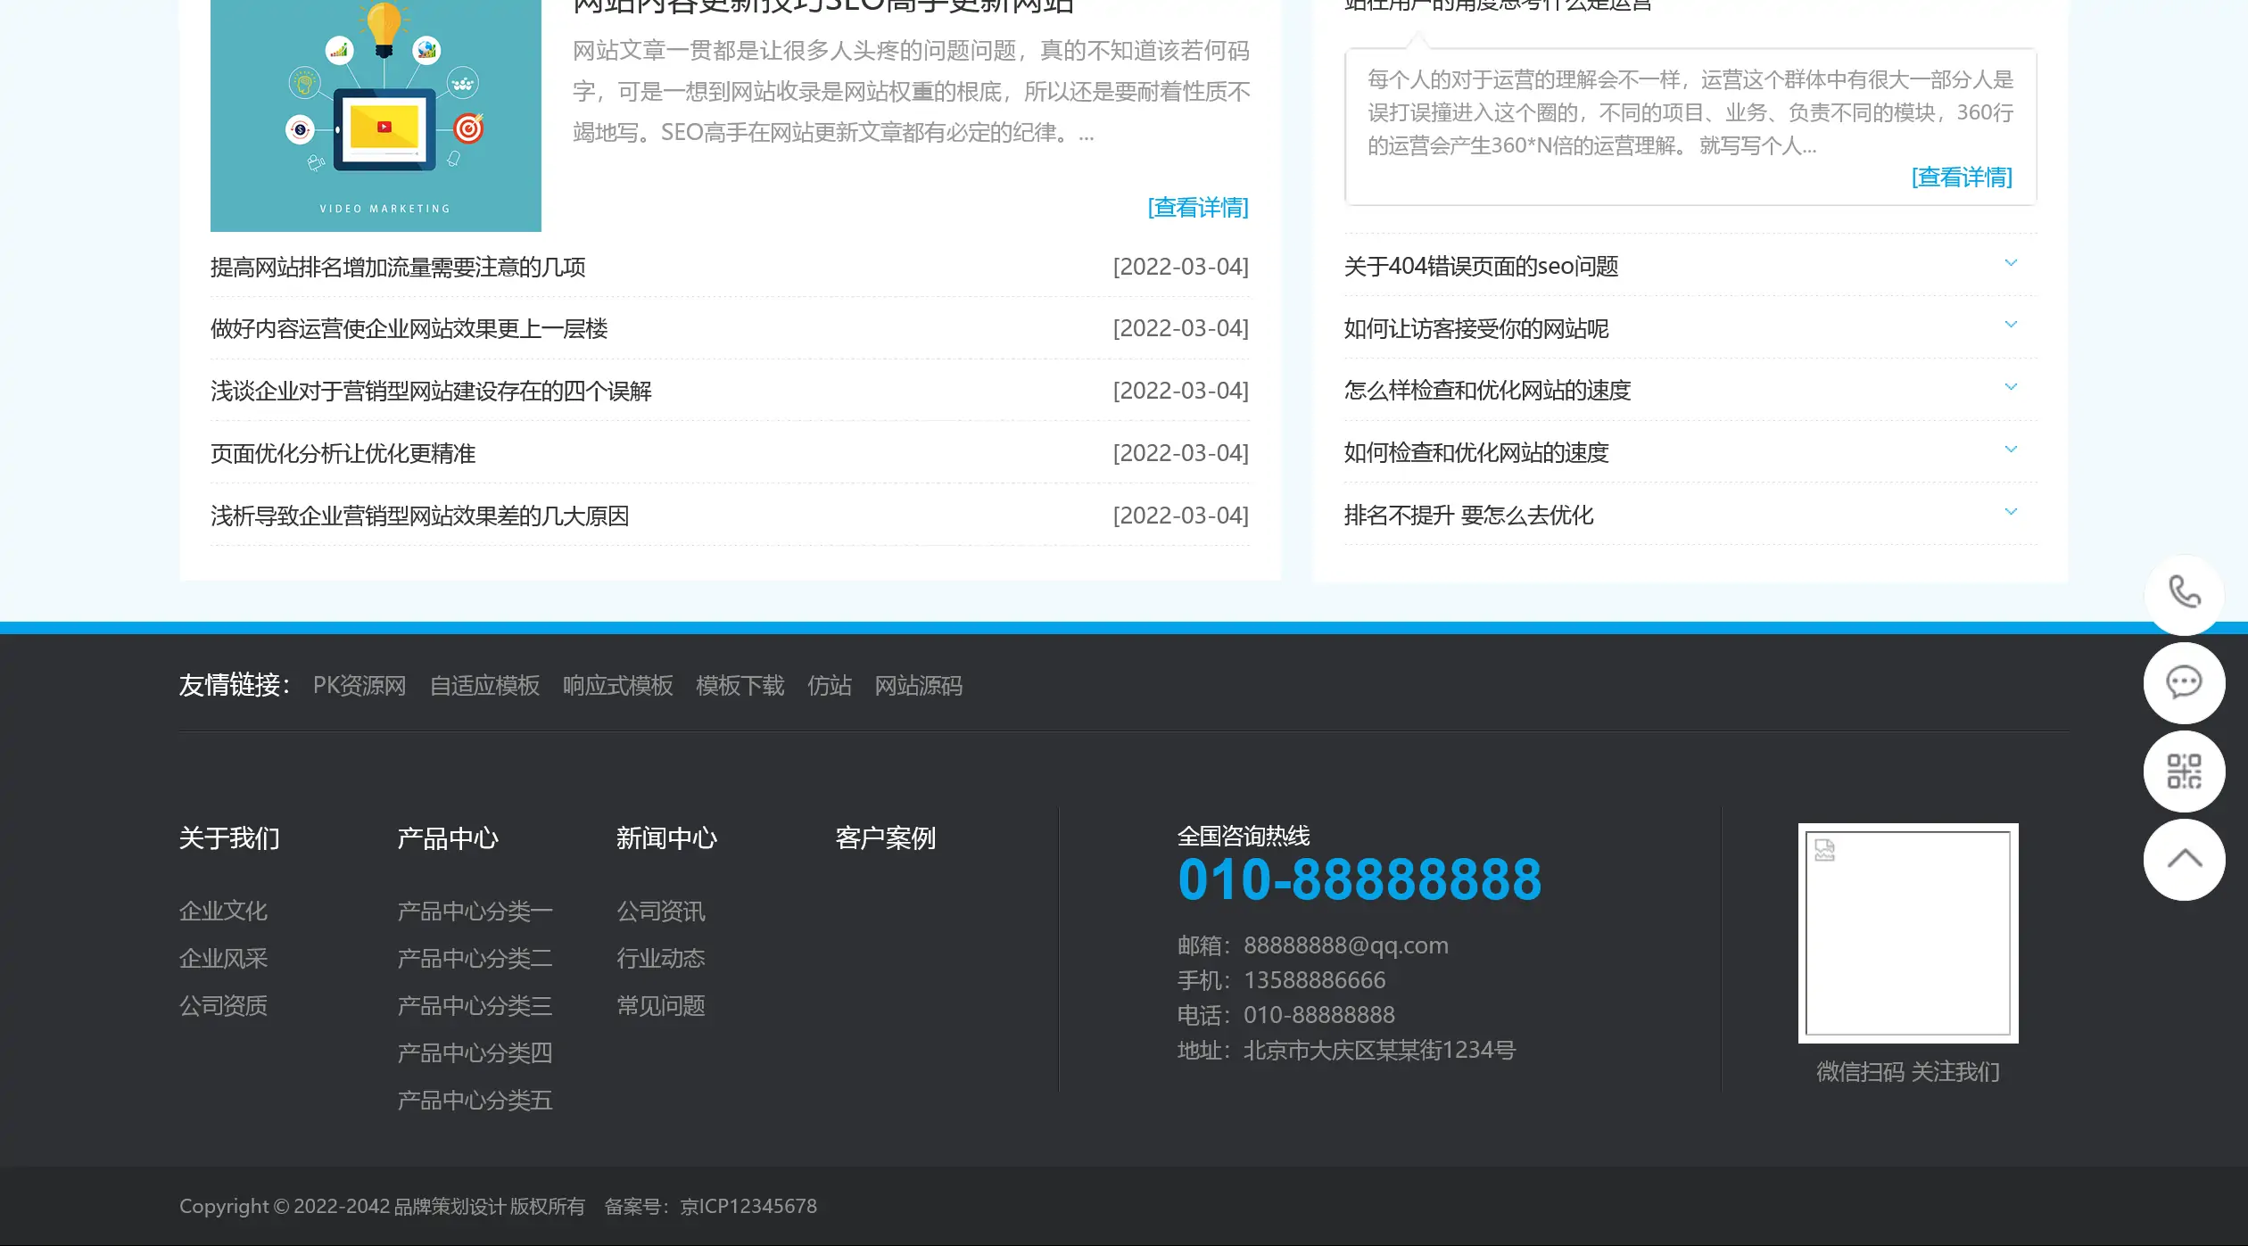Open 产品中心分类三 link
The height and width of the screenshot is (1246, 2248).
pos(475,1005)
